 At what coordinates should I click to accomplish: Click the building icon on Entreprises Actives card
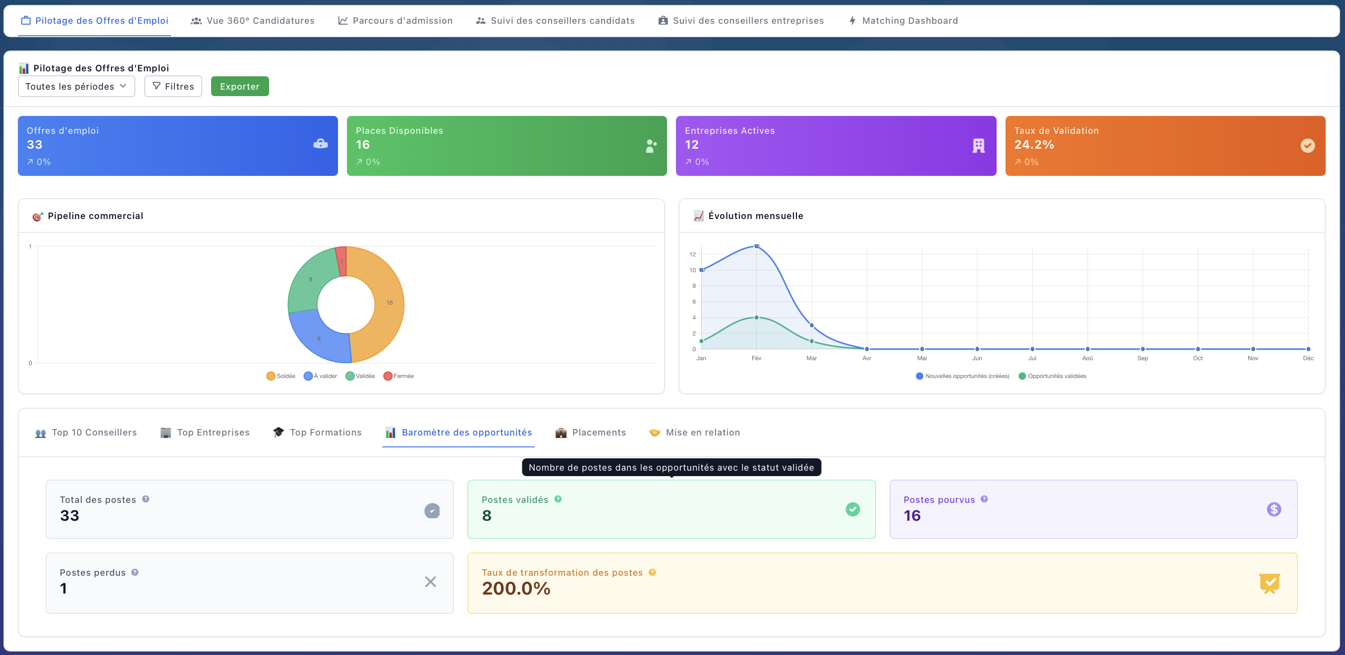click(977, 146)
